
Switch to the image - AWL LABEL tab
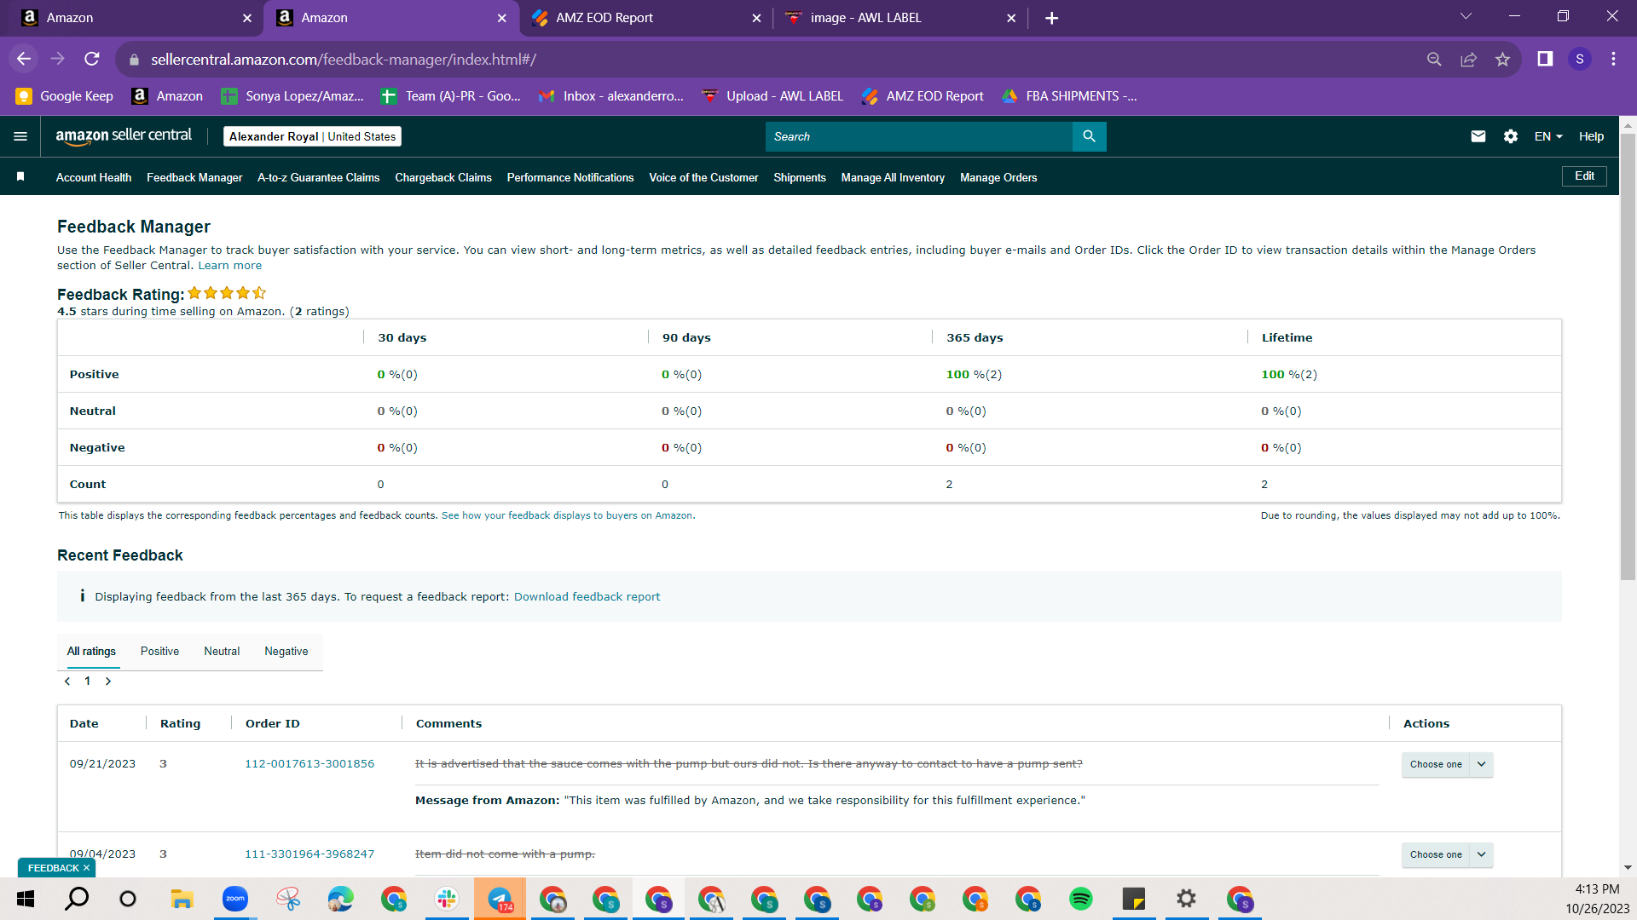pyautogui.click(x=900, y=18)
